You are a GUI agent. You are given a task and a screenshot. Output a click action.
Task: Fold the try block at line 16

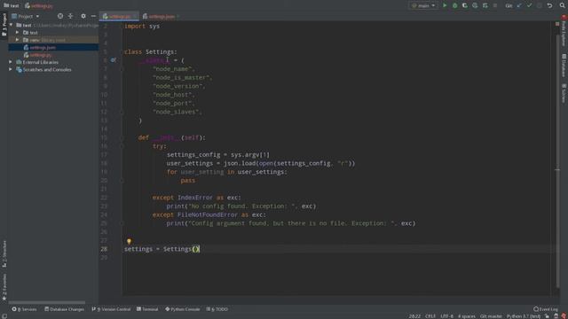point(122,146)
